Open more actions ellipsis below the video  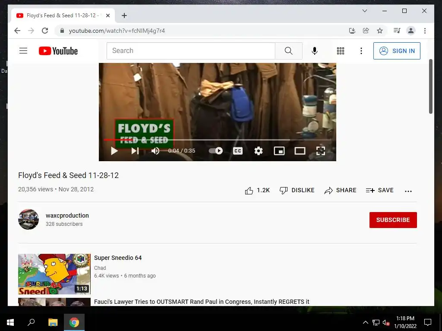(x=408, y=191)
